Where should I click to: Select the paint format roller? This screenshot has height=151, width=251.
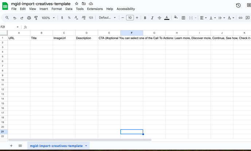pos(36,18)
